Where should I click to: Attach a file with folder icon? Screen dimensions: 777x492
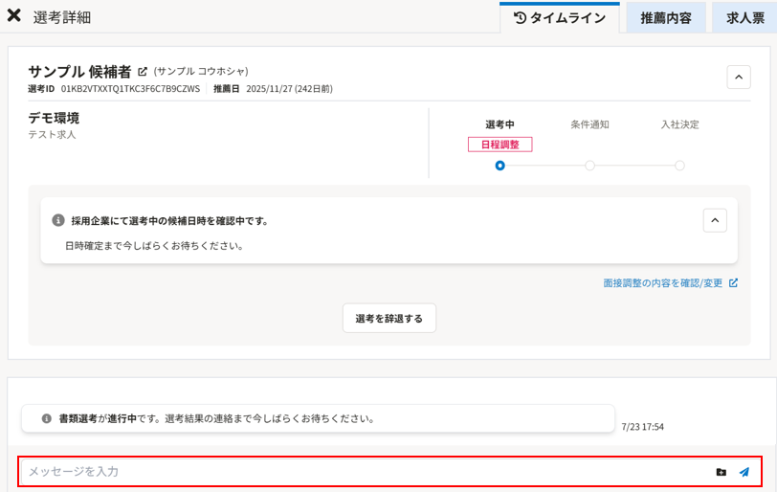tap(721, 472)
